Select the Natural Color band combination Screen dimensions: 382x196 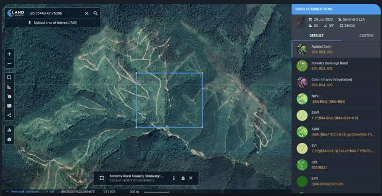[x=336, y=49]
